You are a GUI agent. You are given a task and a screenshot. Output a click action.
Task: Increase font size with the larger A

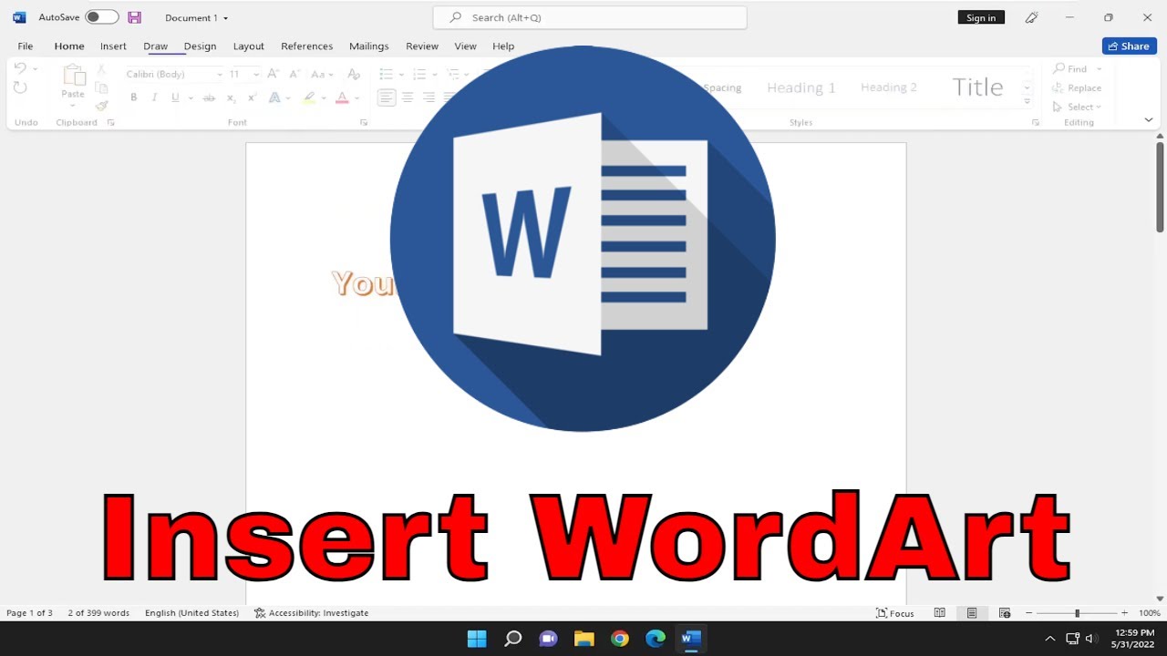(x=273, y=74)
